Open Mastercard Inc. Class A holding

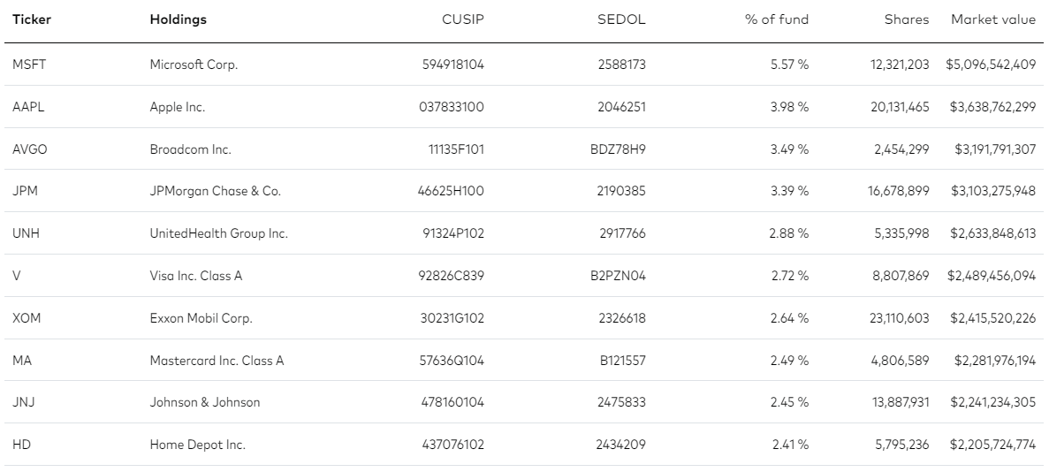(x=217, y=361)
